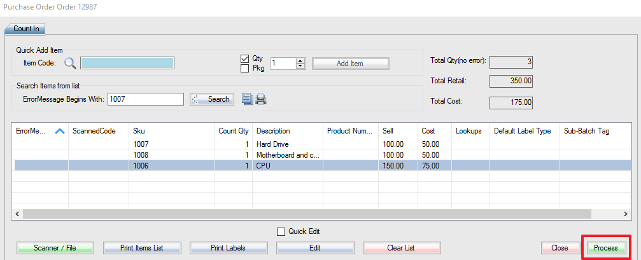Sort by Cost column header
The width and height of the screenshot is (641, 260).
435,131
